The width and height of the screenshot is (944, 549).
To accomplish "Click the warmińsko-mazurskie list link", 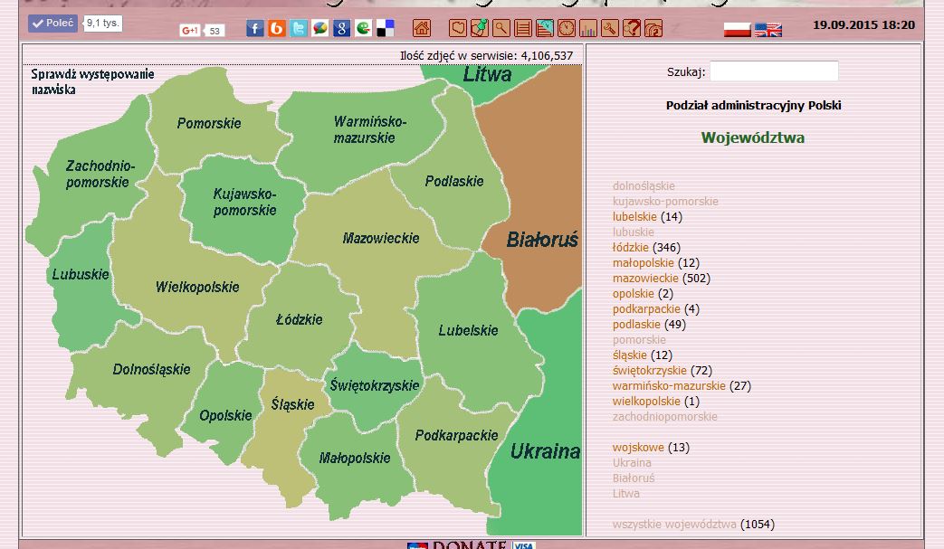I will 669,386.
